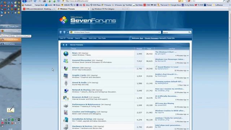Switch to Google Chrome taskbar window
The height and width of the screenshot is (130, 231).
[10, 26]
